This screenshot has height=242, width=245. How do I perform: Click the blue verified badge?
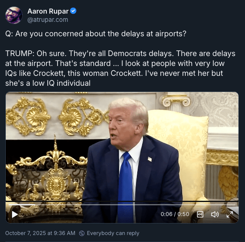click(x=73, y=11)
